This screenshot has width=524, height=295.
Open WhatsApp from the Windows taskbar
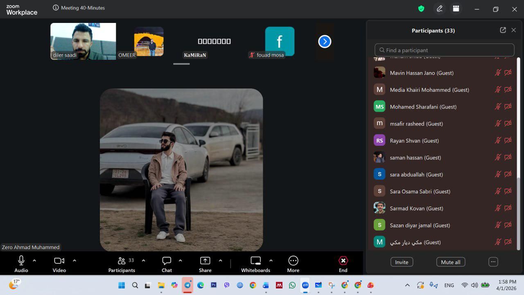[x=292, y=285]
